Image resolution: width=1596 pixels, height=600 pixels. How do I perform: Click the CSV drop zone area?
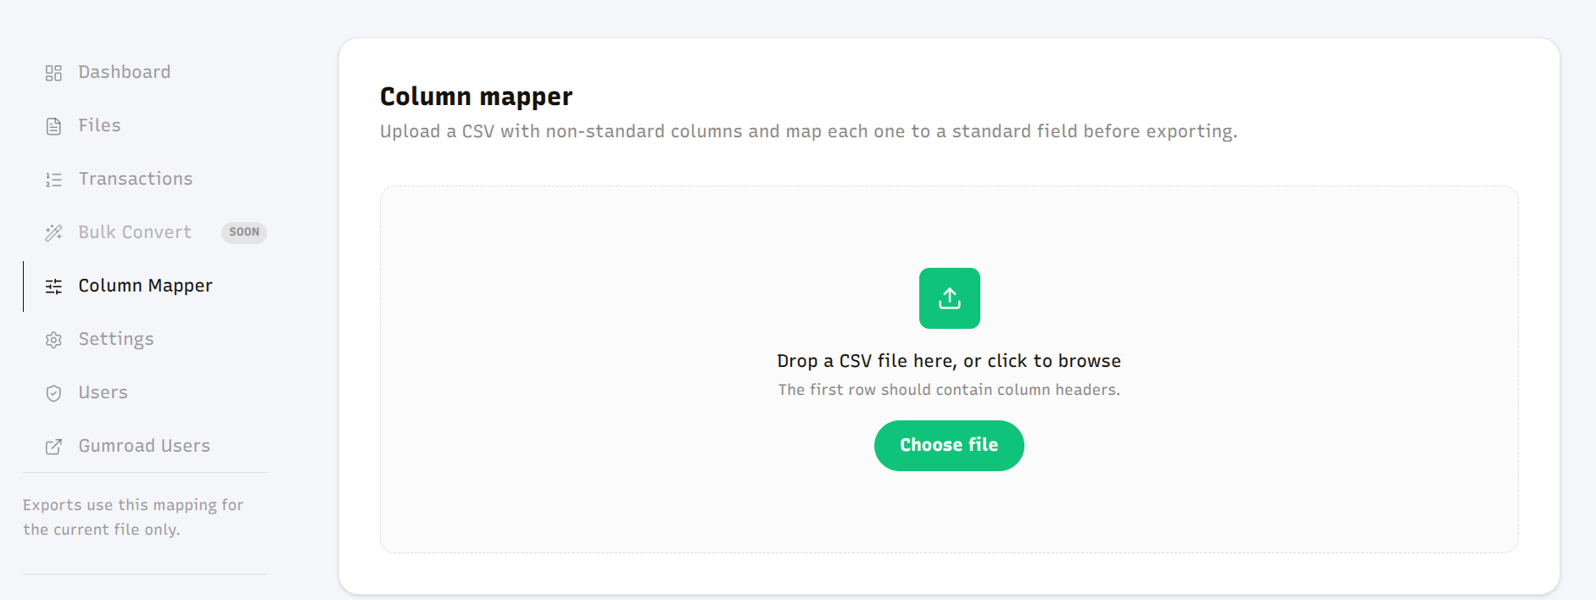point(949,369)
